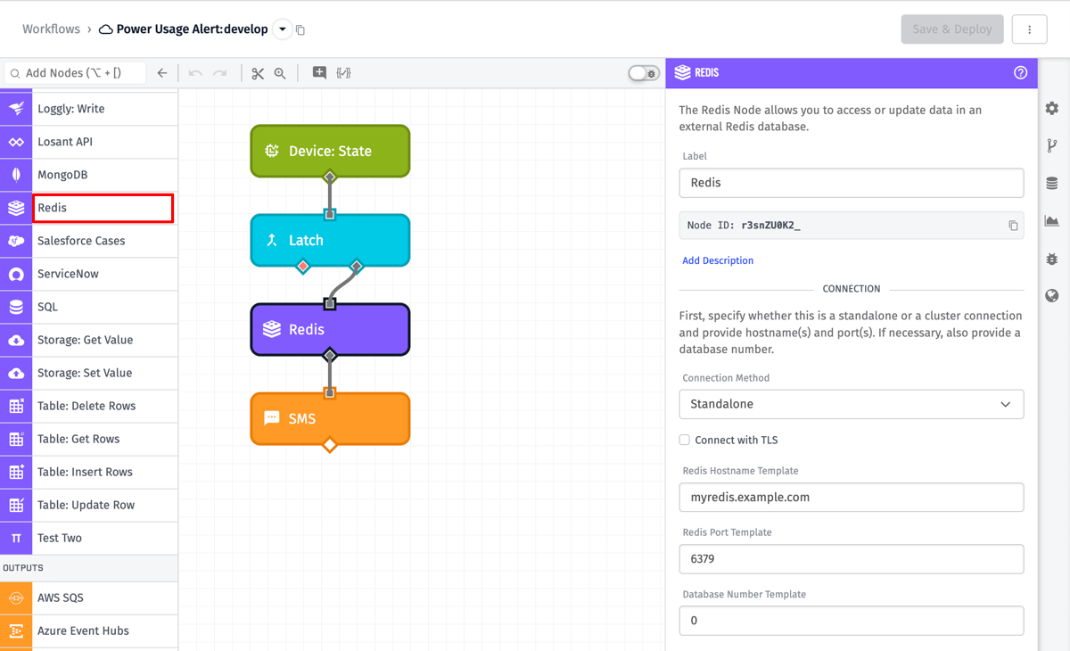
Task: Copy the Node ID to clipboard
Action: tap(1013, 226)
